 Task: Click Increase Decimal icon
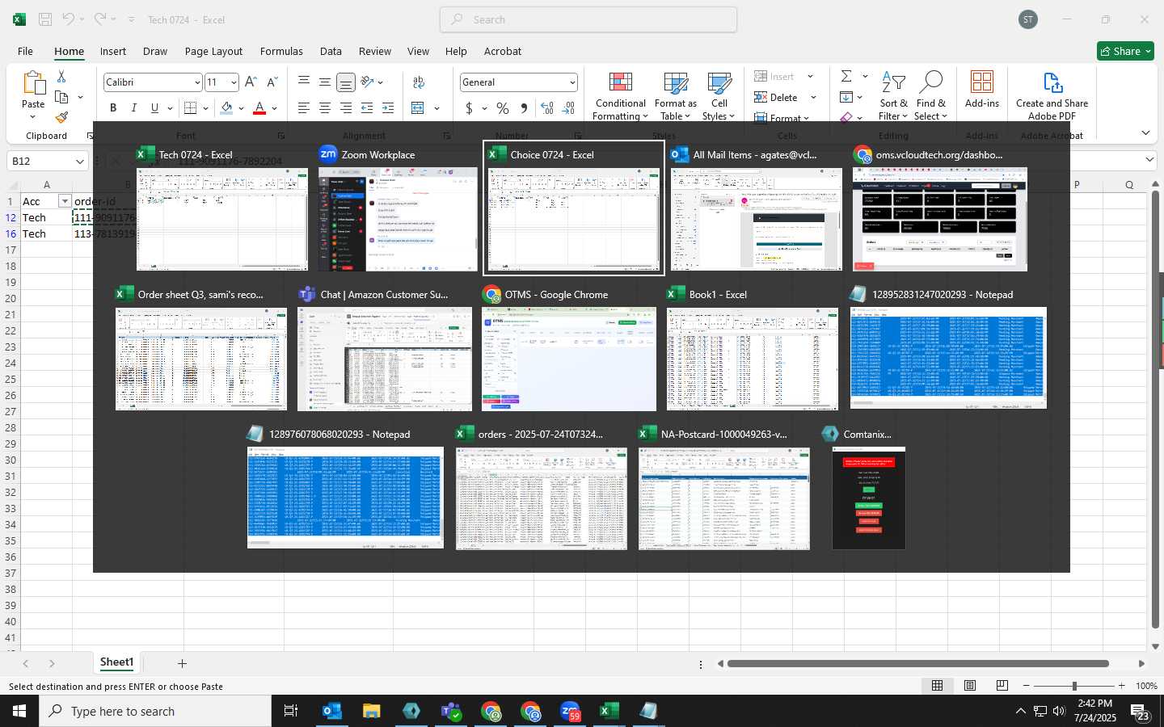tap(547, 108)
